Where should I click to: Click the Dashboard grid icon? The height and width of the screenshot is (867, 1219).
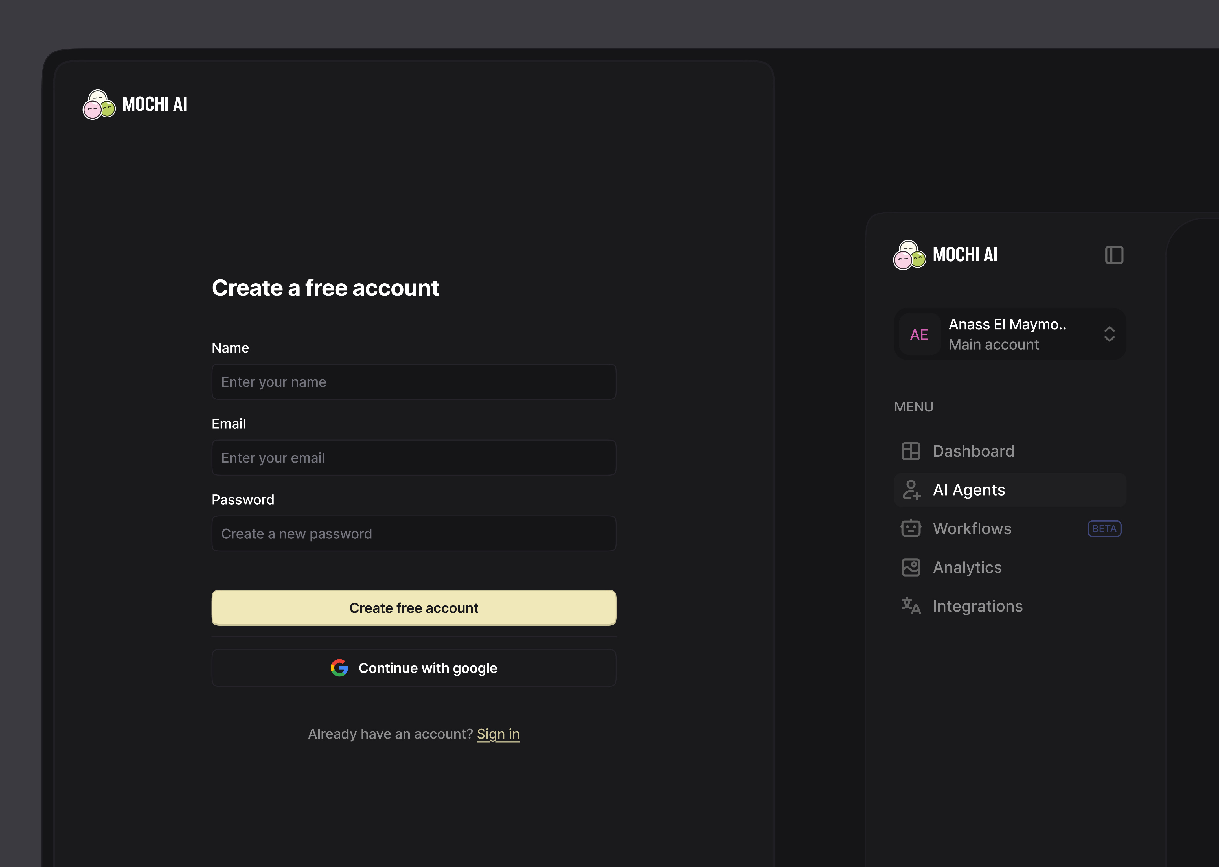coord(911,451)
